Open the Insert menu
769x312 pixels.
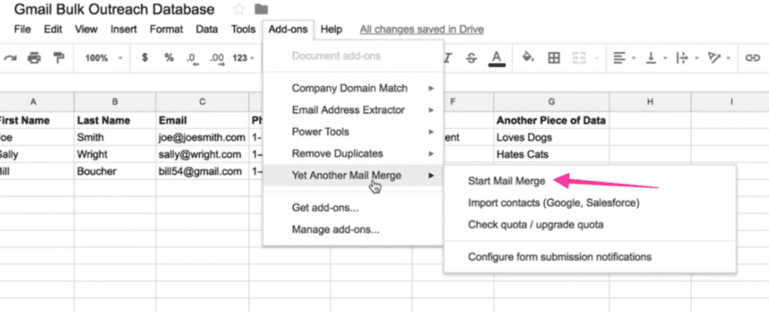(124, 29)
